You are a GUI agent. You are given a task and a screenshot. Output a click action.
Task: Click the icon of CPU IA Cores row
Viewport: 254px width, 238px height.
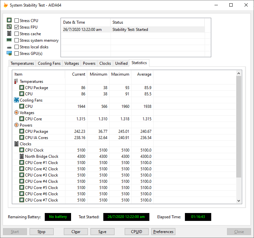pos(21,137)
